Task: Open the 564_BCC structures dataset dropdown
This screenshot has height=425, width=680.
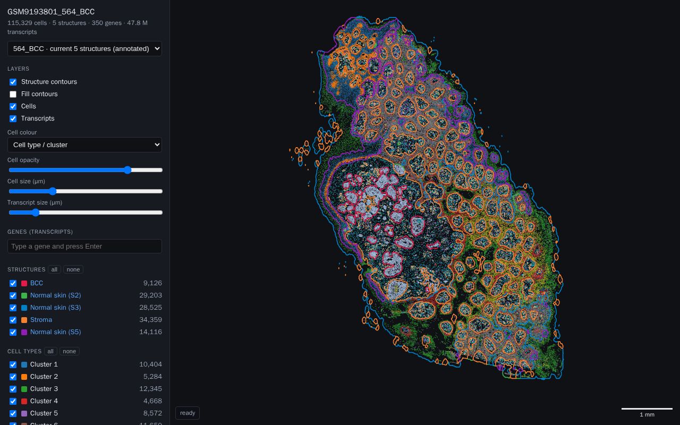Action: (84, 48)
